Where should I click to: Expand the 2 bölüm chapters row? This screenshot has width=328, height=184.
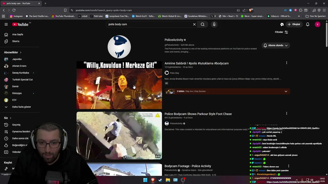point(227,91)
